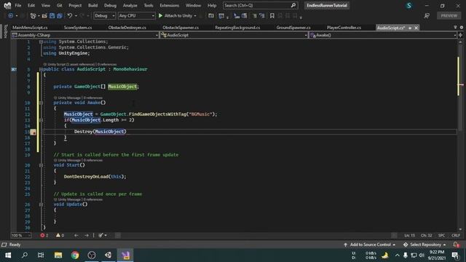
Task: Open the File menu
Action: tap(18, 5)
